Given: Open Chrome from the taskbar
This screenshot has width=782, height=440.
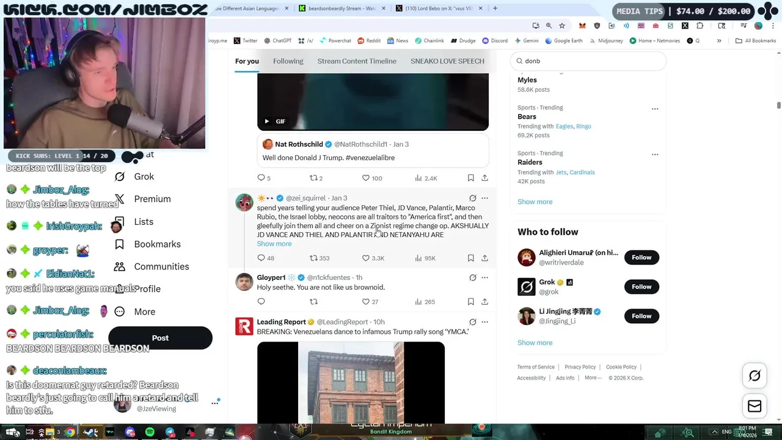Looking at the screenshot, I should [x=70, y=432].
